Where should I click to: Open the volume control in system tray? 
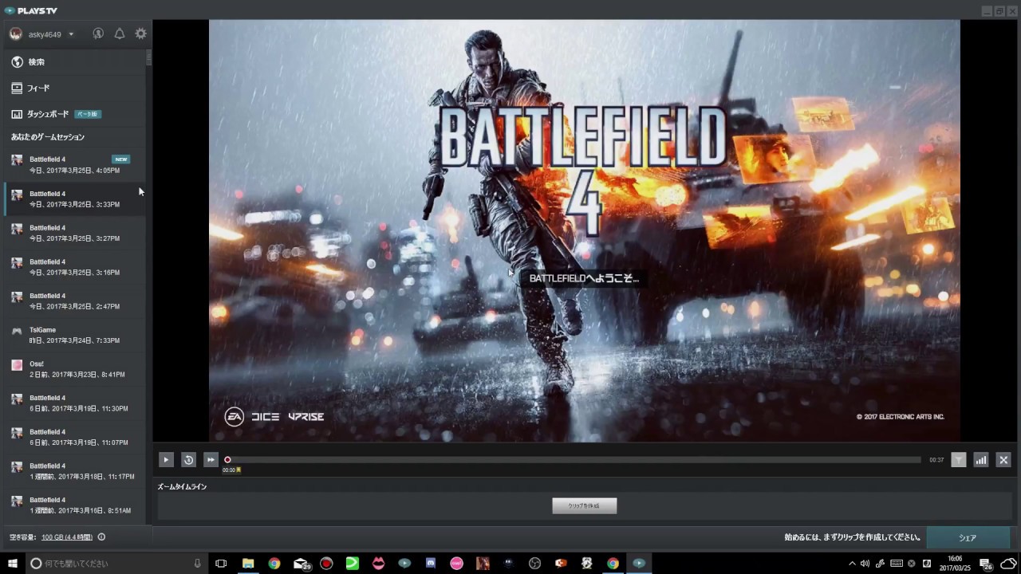865,564
